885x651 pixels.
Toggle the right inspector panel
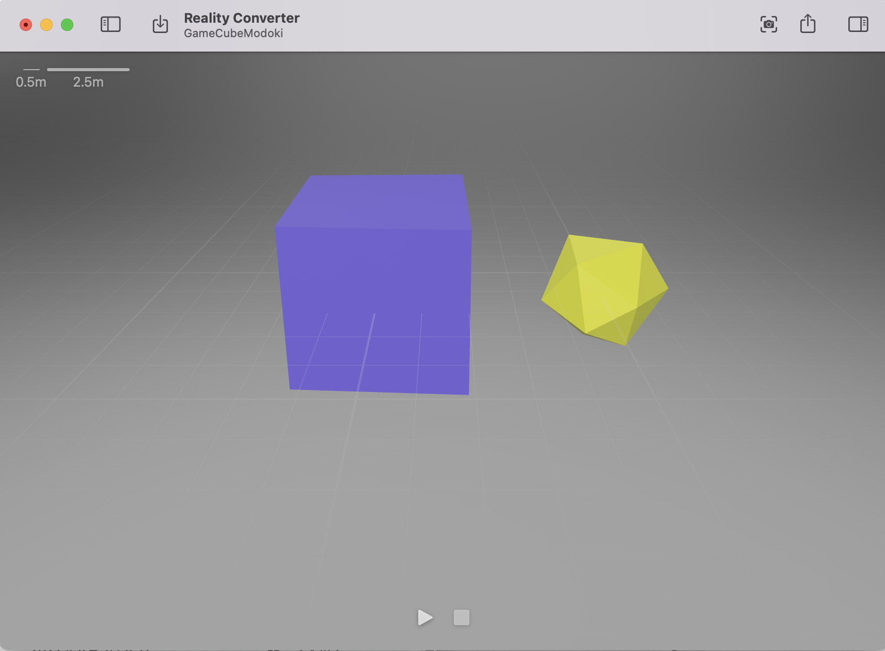point(858,24)
